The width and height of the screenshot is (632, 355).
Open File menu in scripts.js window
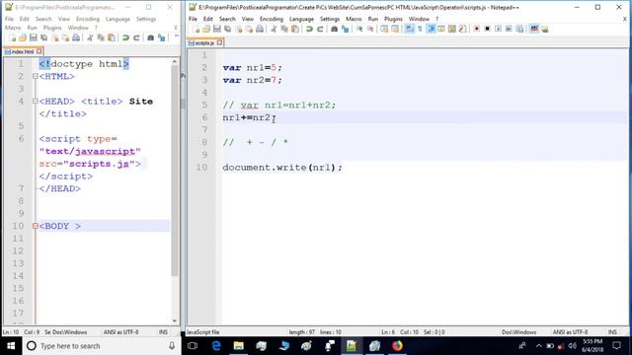click(194, 19)
